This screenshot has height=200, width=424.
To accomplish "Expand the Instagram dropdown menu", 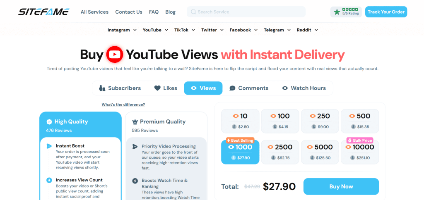I will tap(122, 30).
